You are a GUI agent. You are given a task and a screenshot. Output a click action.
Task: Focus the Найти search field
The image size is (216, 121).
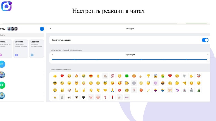22,35
